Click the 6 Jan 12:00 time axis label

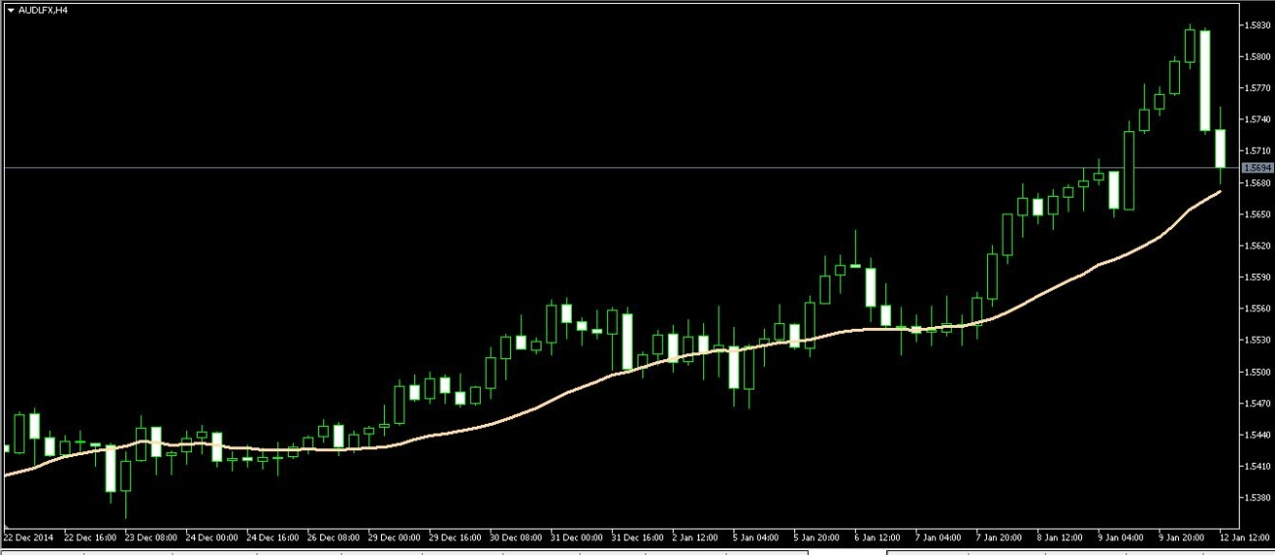[x=879, y=537]
